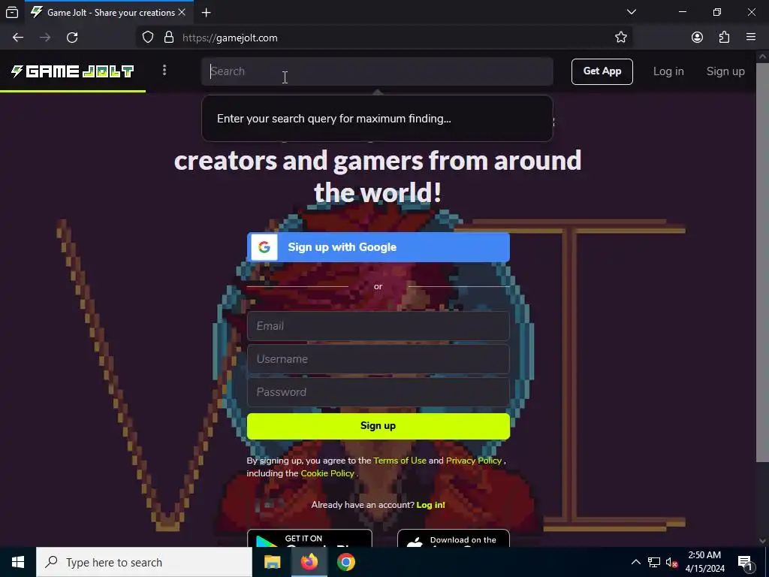Click the Firefox icon in the taskbar
This screenshot has width=769, height=577.
(x=309, y=562)
